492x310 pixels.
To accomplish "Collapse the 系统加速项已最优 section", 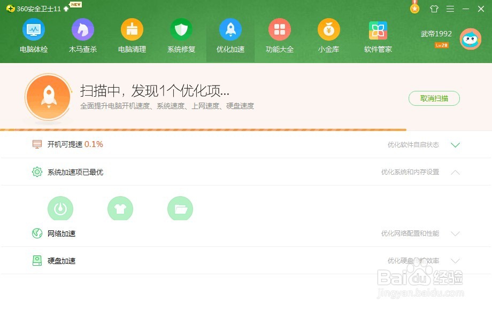I will tap(455, 172).
